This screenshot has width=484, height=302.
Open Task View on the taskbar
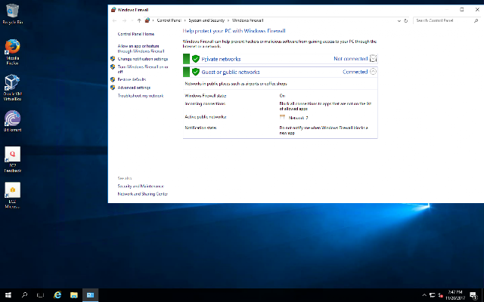click(40, 295)
